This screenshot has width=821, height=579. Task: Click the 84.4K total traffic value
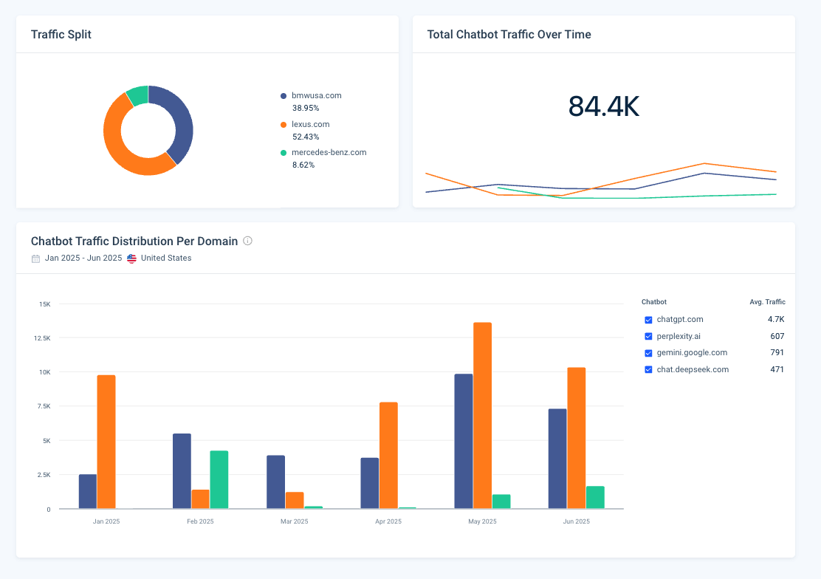tap(604, 107)
